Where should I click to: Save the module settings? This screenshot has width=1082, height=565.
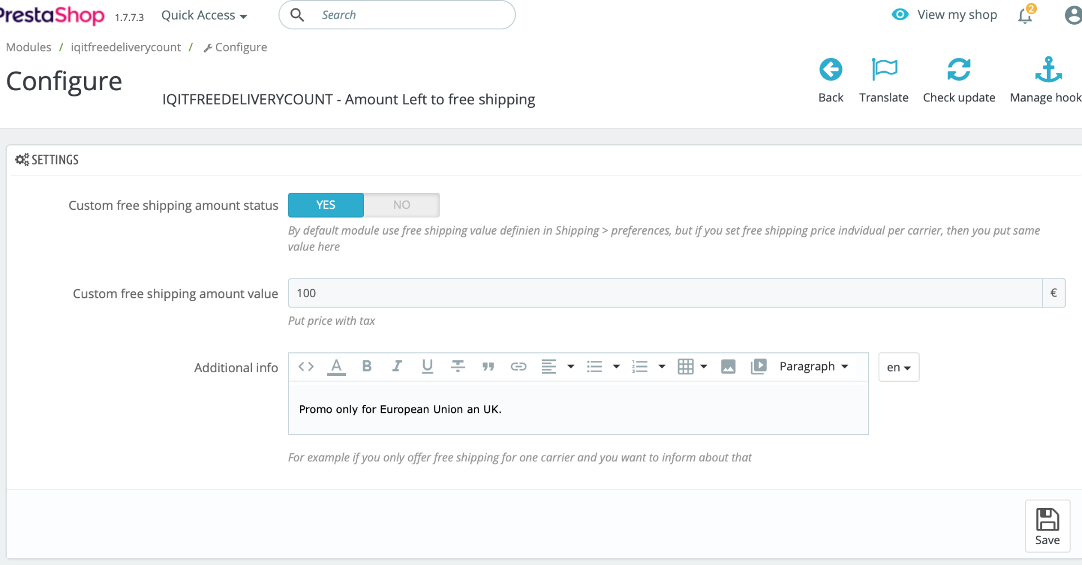1048,526
